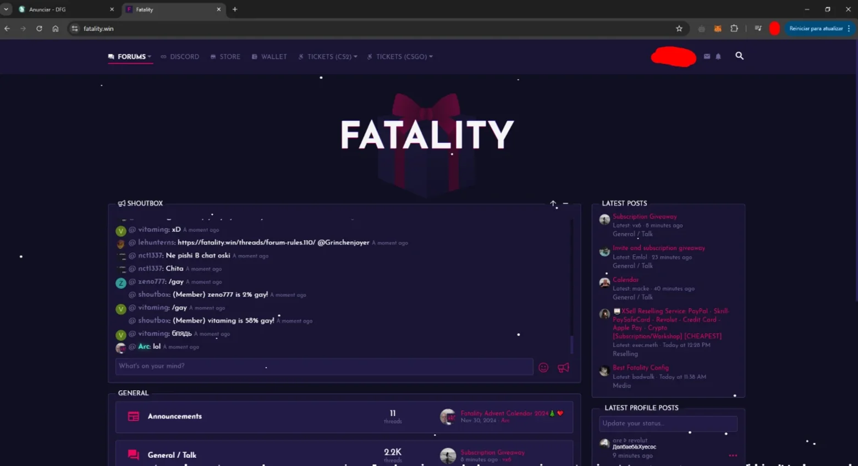
Task: Go to the browser home page
Action: [56, 29]
